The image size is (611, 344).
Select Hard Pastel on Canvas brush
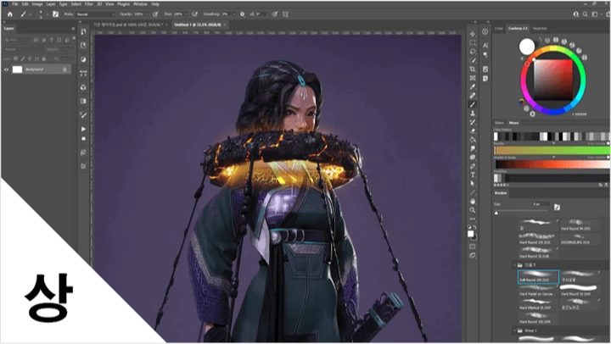537,291
